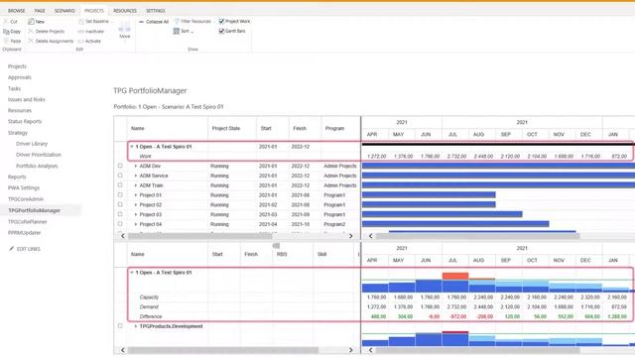The width and height of the screenshot is (635, 357).
Task: Click the Collapse All minus icon
Action: [x=141, y=22]
